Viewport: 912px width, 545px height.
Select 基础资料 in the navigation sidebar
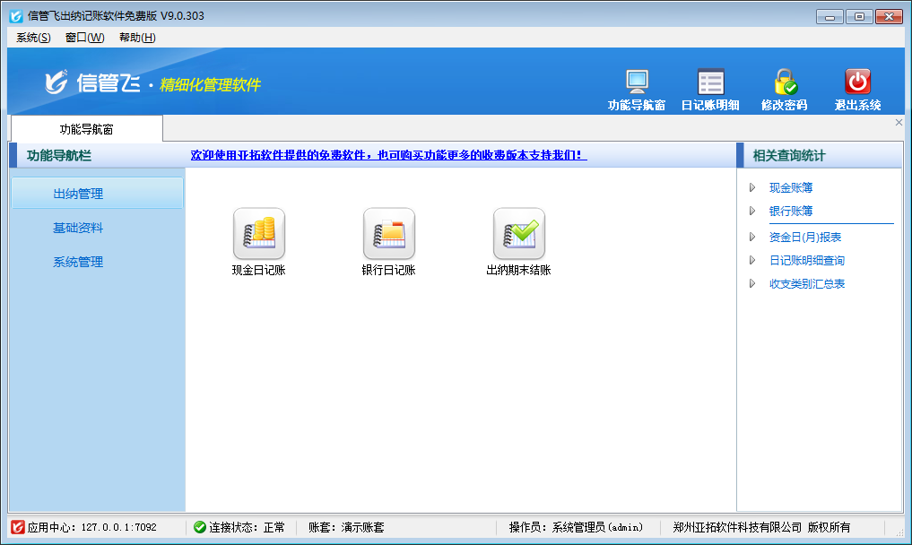tap(78, 229)
